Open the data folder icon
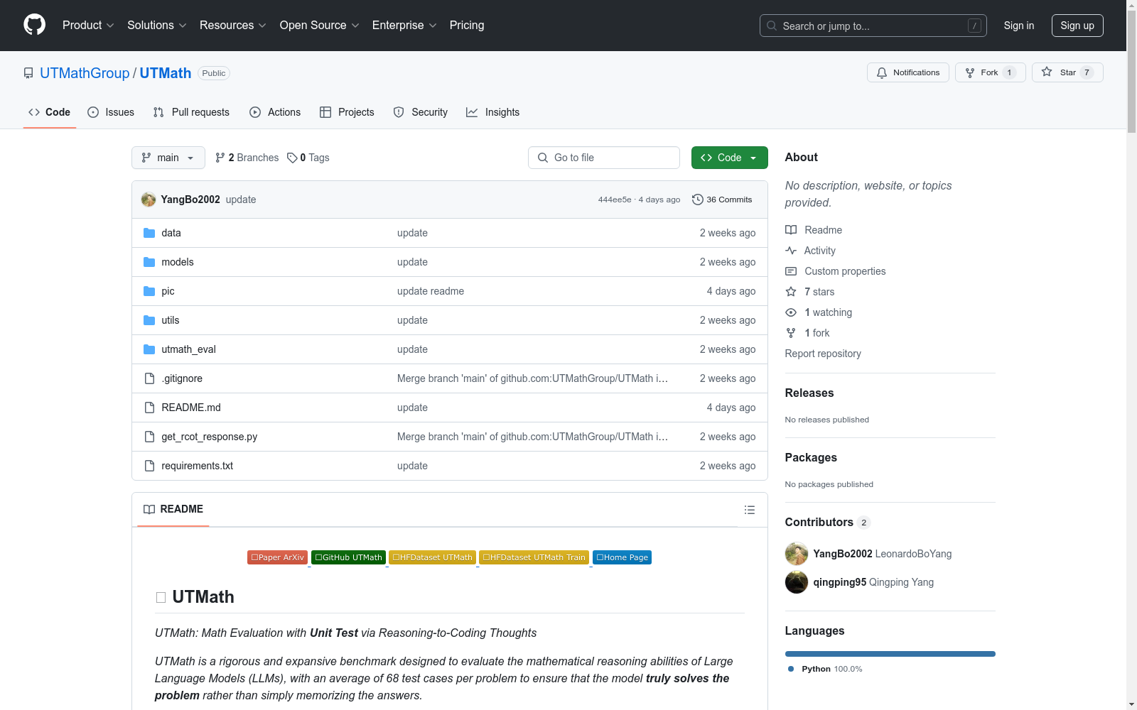 coord(149,233)
